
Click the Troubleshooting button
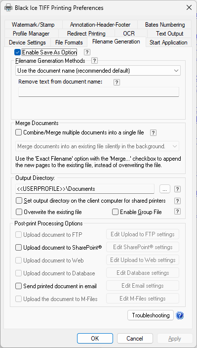pos(151,315)
